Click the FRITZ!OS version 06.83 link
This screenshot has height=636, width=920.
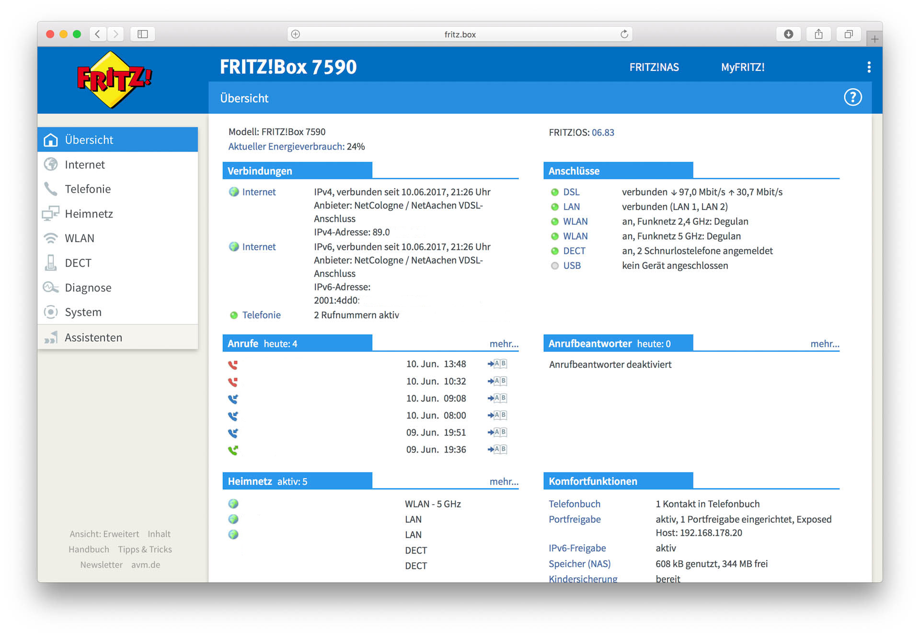click(603, 132)
